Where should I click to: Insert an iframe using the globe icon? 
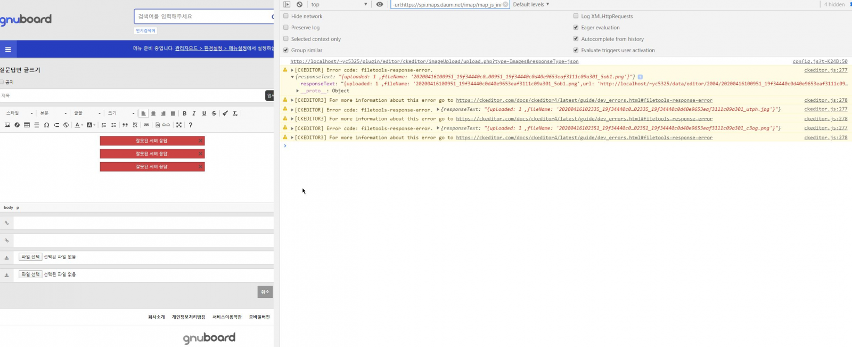(x=66, y=125)
